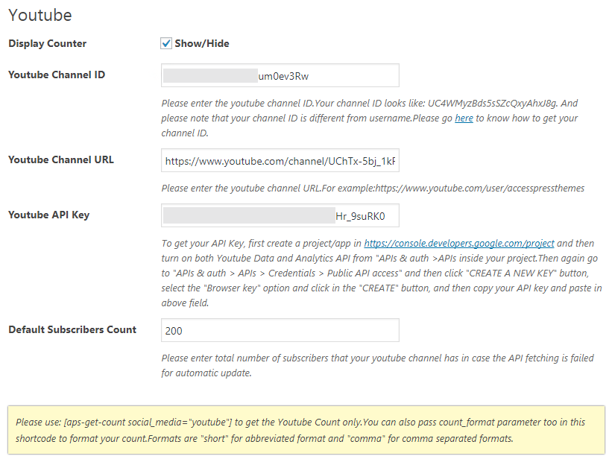Focus the Youtube Channel ID field
The height and width of the screenshot is (462, 612).
[x=280, y=75]
